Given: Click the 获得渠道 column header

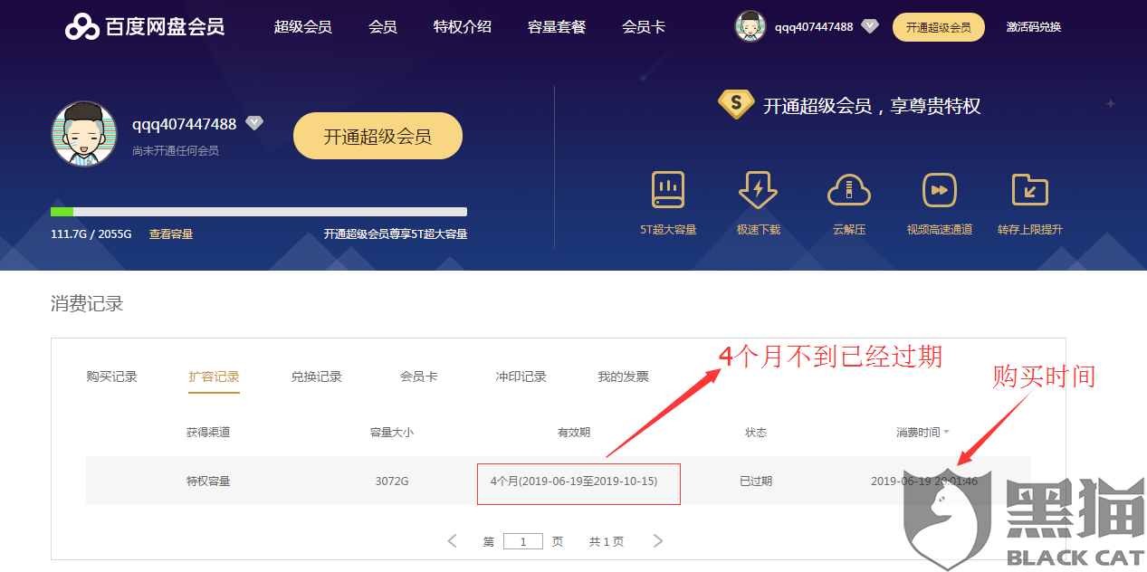Looking at the screenshot, I should [208, 433].
